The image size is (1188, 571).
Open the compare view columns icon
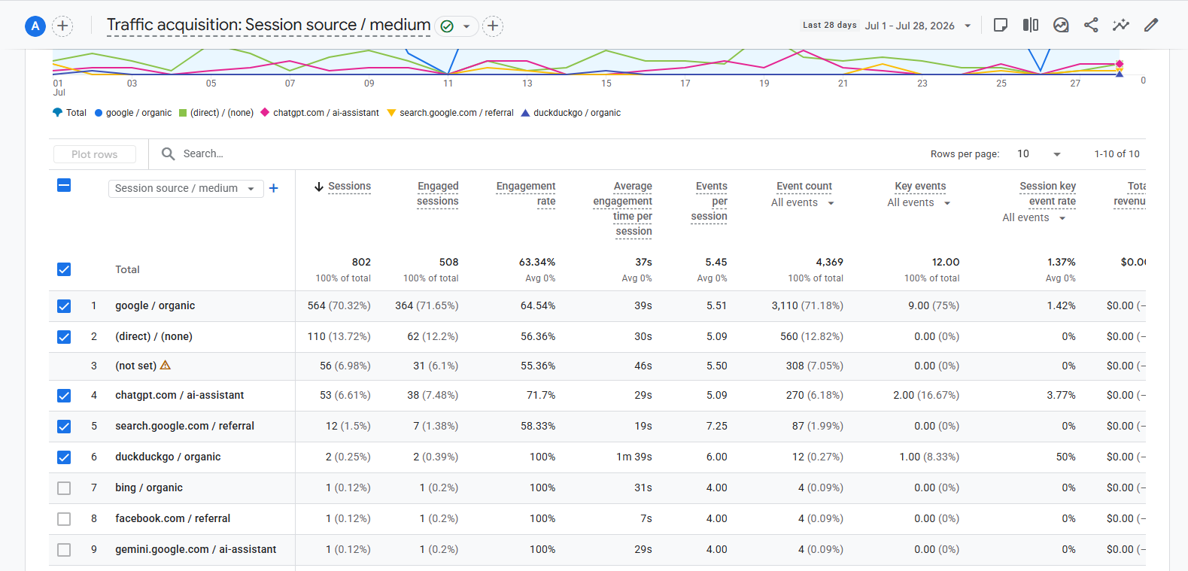[1031, 26]
